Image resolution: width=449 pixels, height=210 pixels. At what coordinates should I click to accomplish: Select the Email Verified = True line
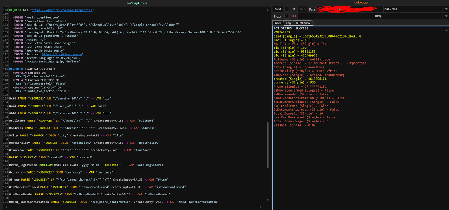click(x=301, y=44)
